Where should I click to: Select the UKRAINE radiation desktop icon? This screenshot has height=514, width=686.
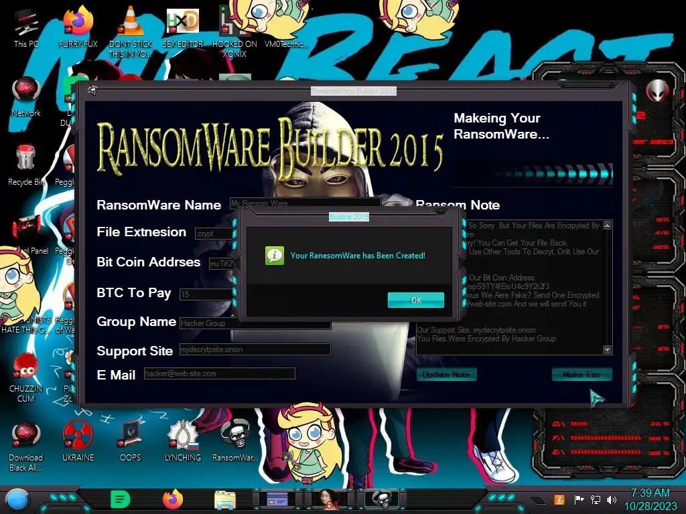[78, 442]
